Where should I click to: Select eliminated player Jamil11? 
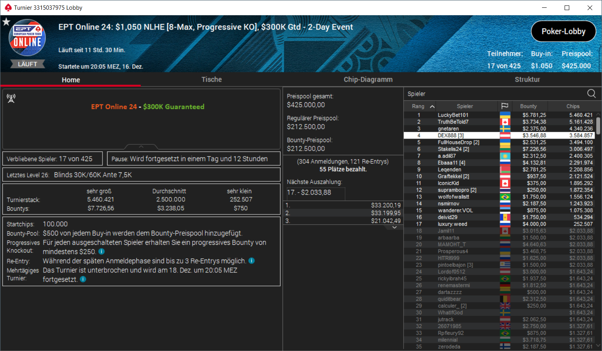pyautogui.click(x=500, y=231)
